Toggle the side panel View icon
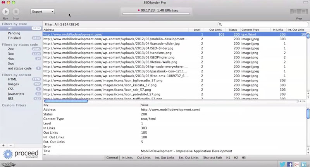This screenshot has width=310, height=167. tap(295, 12)
